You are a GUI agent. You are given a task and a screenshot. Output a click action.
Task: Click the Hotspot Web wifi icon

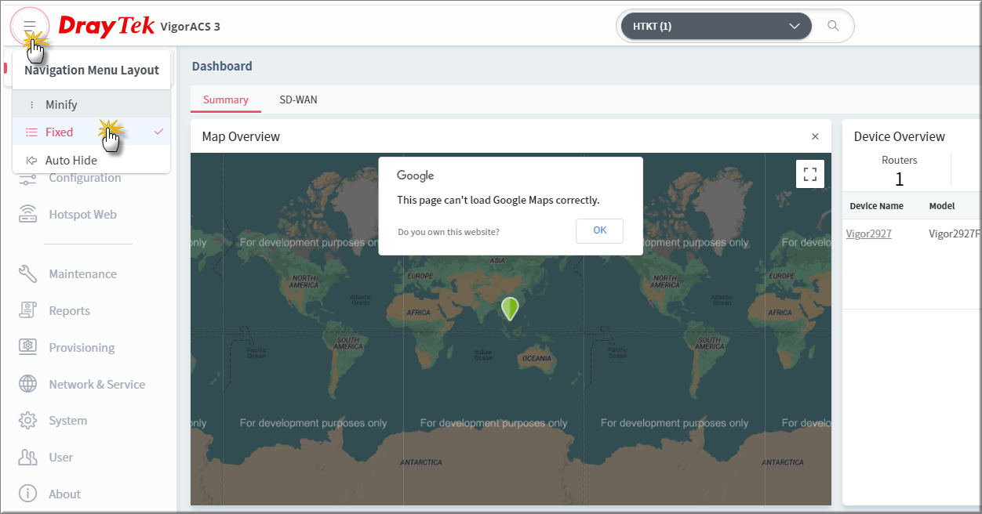click(28, 214)
